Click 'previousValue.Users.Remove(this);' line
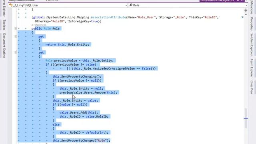The height and width of the screenshot is (144, 256). coord(88,92)
